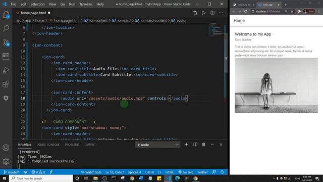The image size is (323, 182).
Task: Open notifications bell in status bar
Action: [222, 172]
